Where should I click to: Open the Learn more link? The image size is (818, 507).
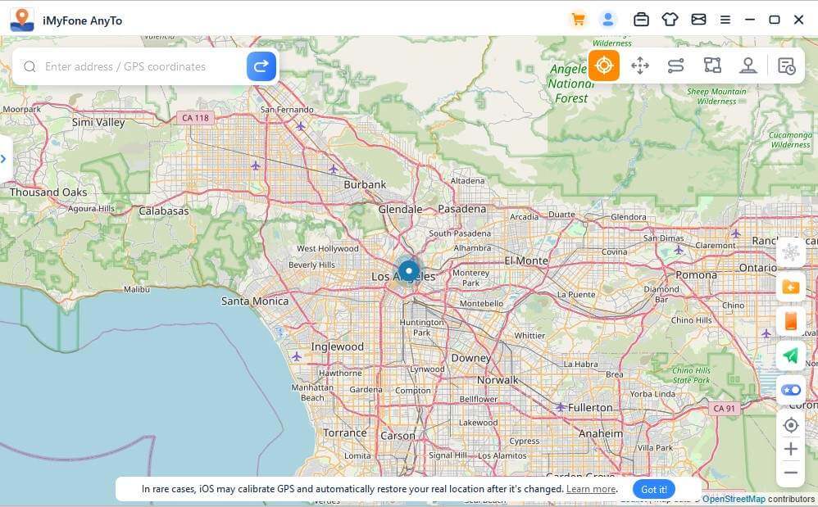[591, 489]
